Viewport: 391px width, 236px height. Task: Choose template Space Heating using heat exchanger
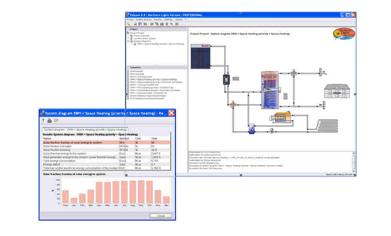click(148, 96)
